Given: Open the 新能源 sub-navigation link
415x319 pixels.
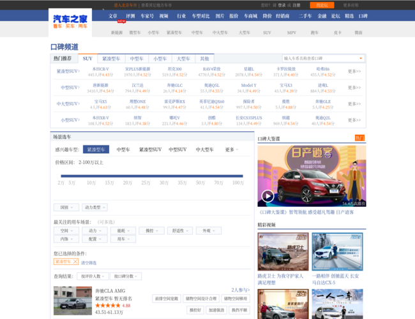Looking at the screenshot, I should pos(117,33).
